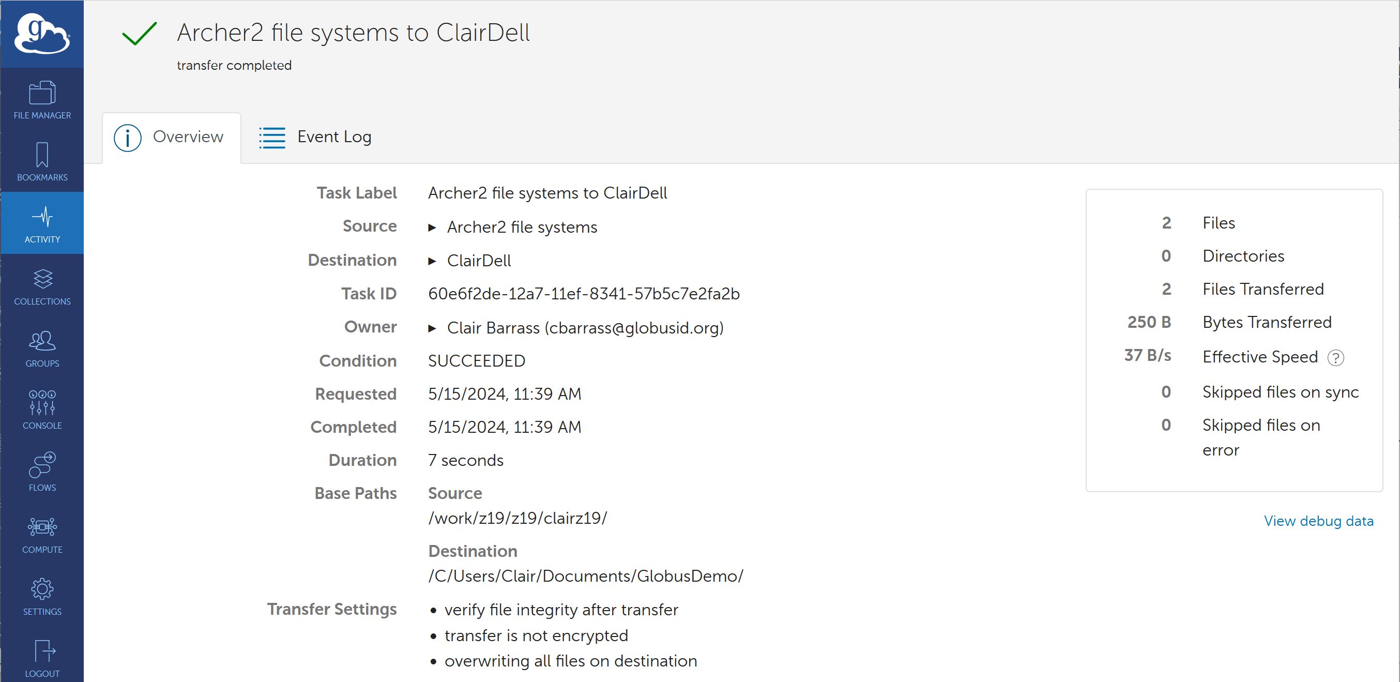The width and height of the screenshot is (1400, 682).
Task: Open Bookmarks in the sidebar
Action: [x=42, y=162]
